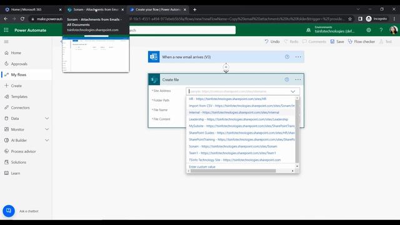Open the Settings gear icon

[x=369, y=30]
